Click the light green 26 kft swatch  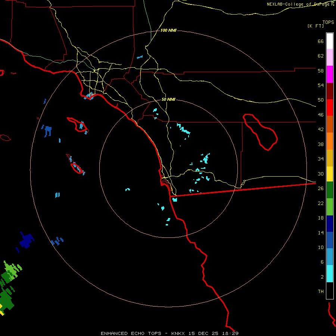point(330,207)
